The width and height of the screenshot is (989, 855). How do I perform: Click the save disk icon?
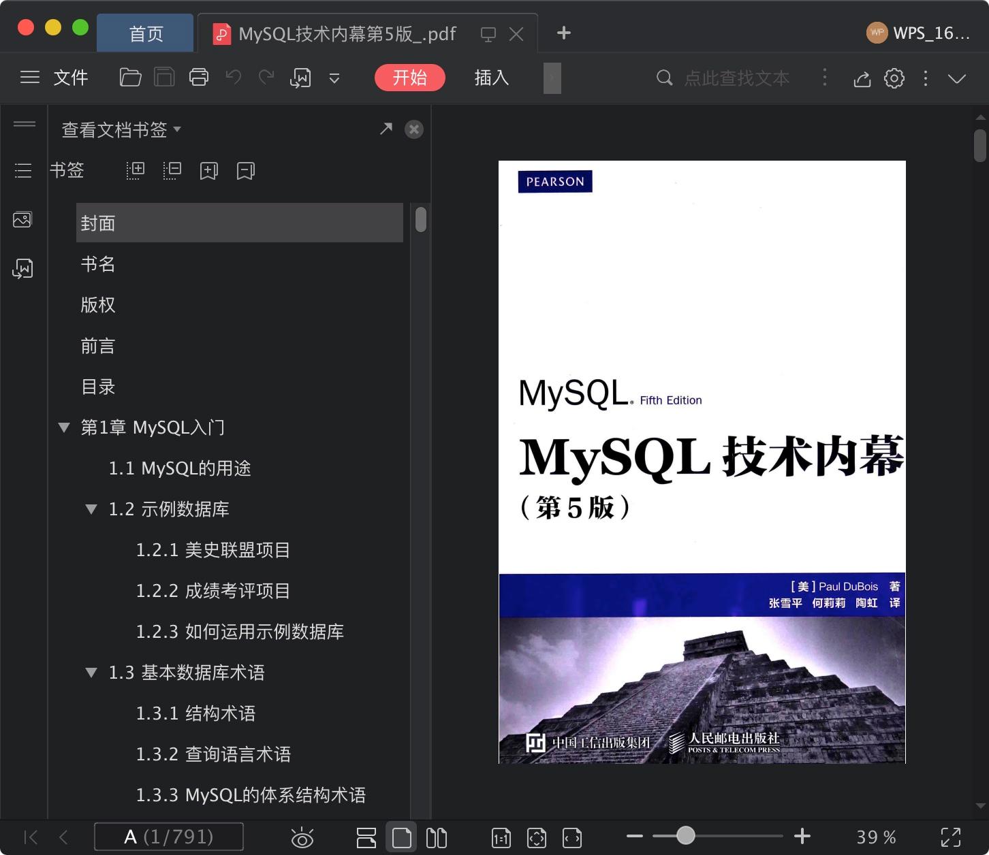click(164, 78)
